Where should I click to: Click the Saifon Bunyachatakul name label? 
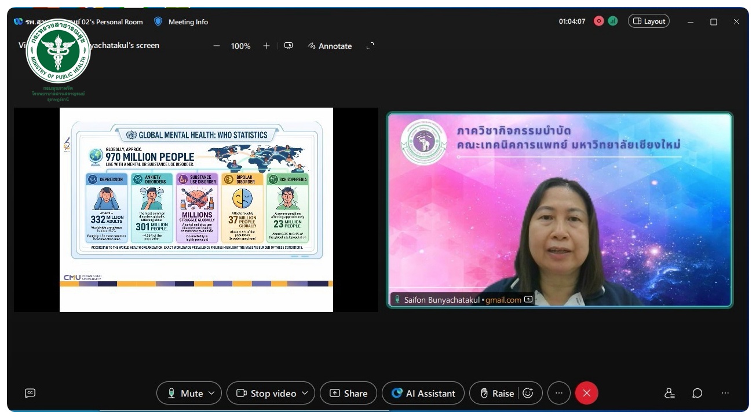[441, 300]
